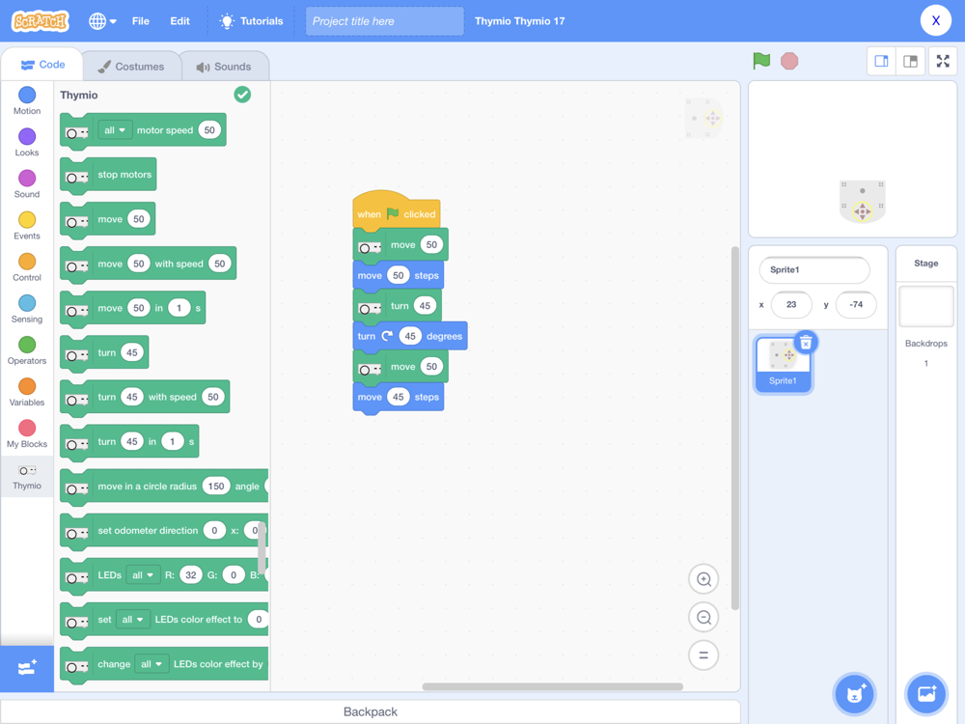Delete Sprite1 using trash icon
This screenshot has width=965, height=724.
click(806, 342)
